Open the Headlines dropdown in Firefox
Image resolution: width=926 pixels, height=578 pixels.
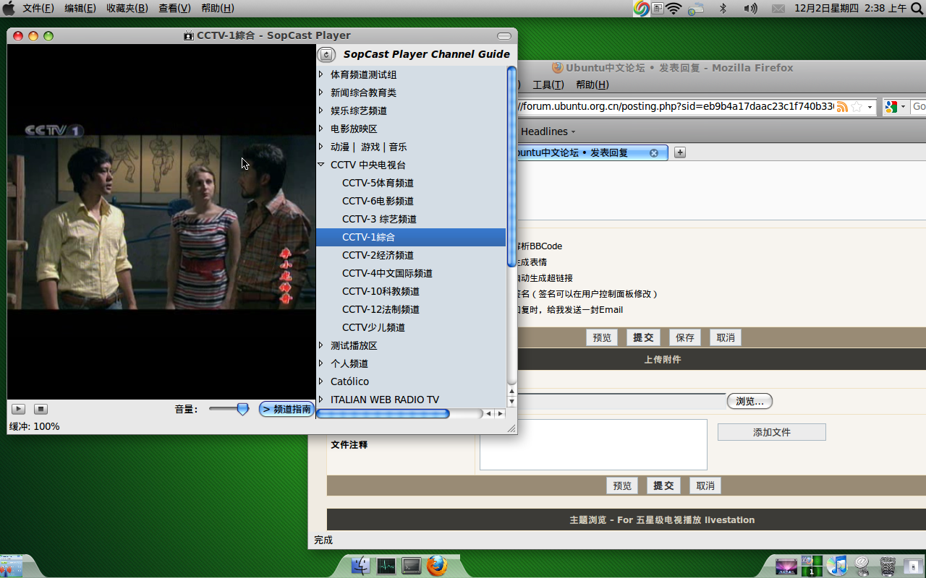[x=548, y=131]
